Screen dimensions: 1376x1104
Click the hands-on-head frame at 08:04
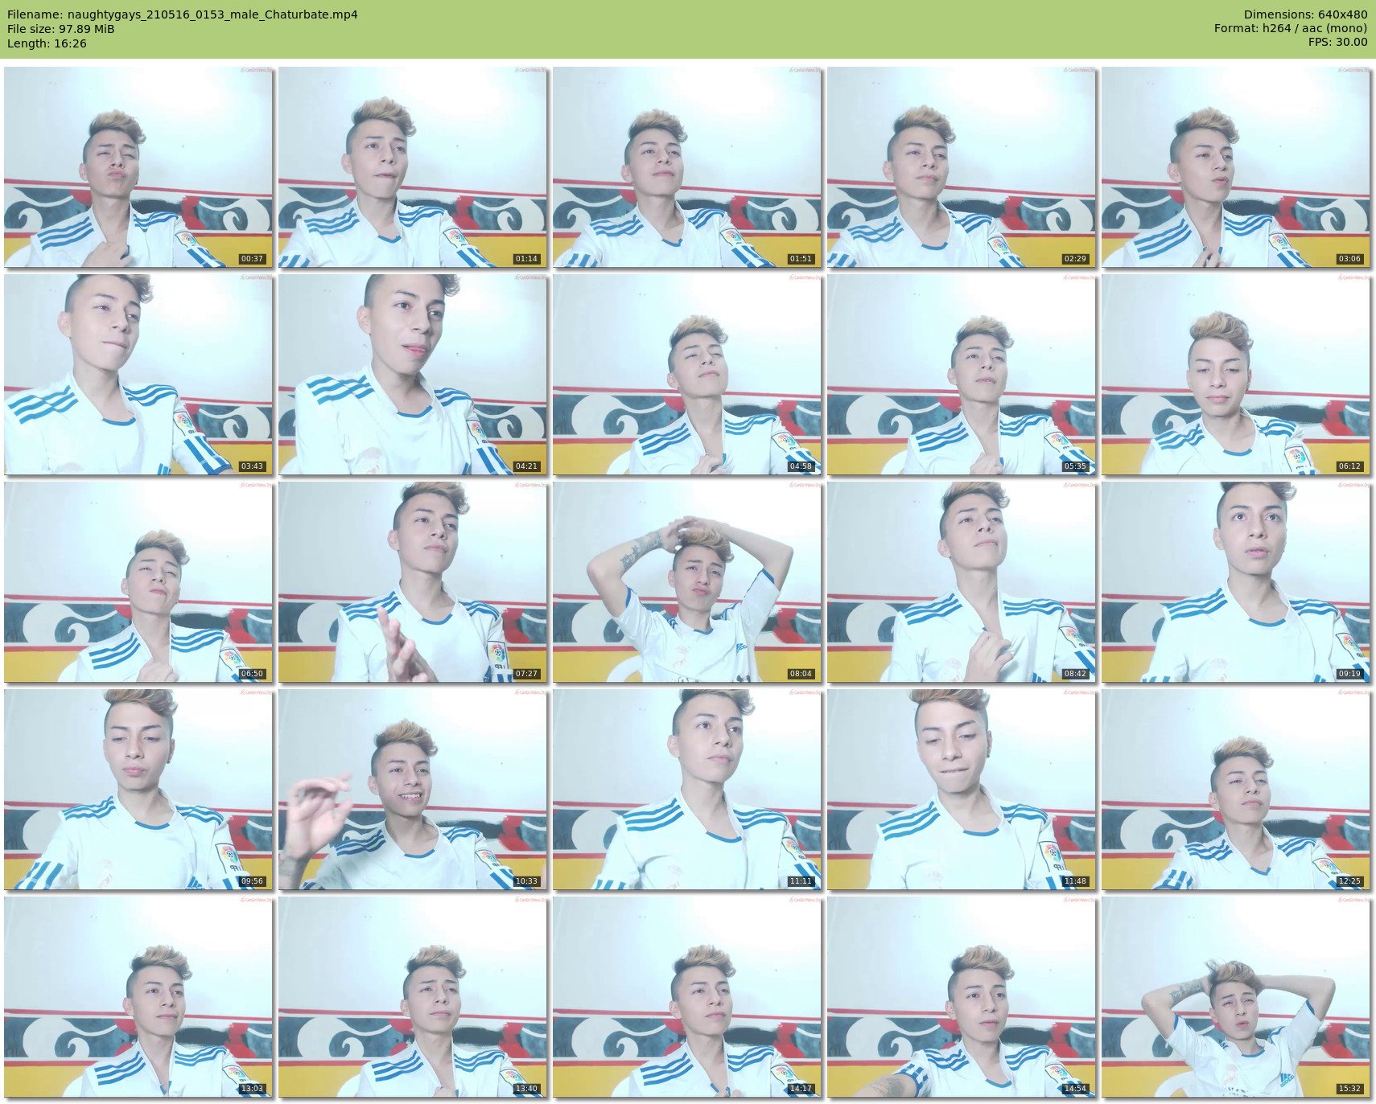point(687,582)
